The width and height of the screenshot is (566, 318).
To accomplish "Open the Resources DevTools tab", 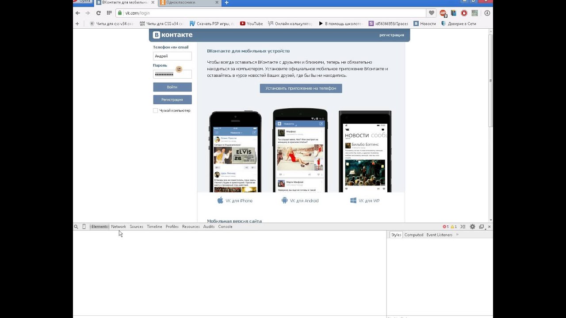I will point(191,227).
